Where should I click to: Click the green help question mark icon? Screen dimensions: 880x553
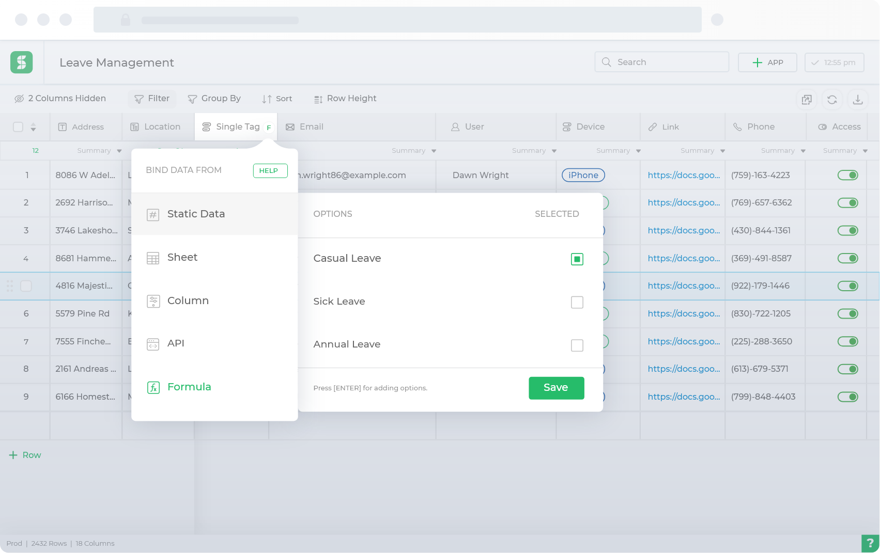(x=870, y=543)
